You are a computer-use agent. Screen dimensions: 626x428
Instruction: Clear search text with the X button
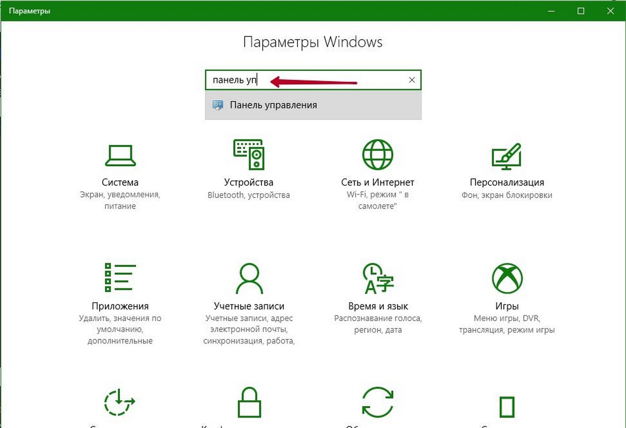coord(412,80)
